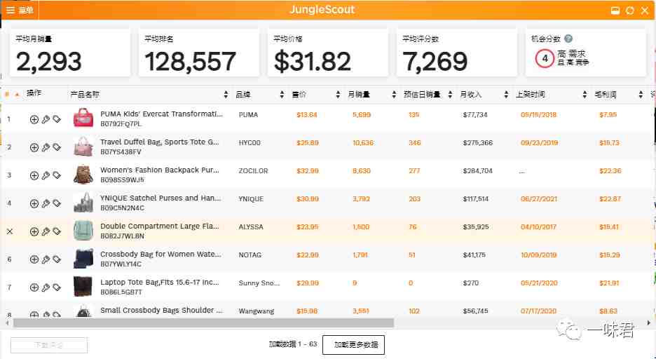Click the teal ALYSSA bag thumbnail

83,231
